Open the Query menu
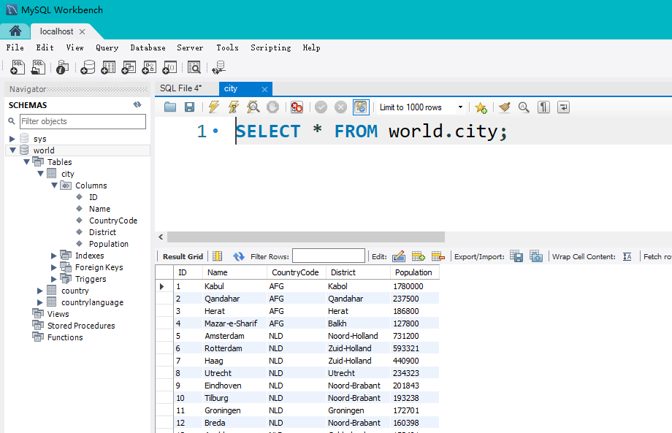 pyautogui.click(x=107, y=47)
